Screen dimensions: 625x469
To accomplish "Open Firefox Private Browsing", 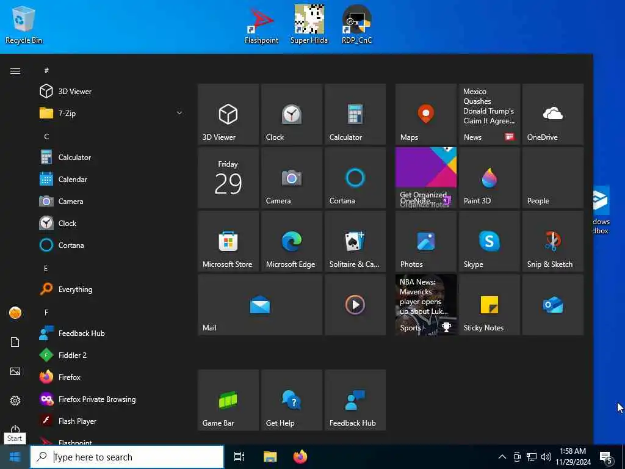I will click(112, 399).
